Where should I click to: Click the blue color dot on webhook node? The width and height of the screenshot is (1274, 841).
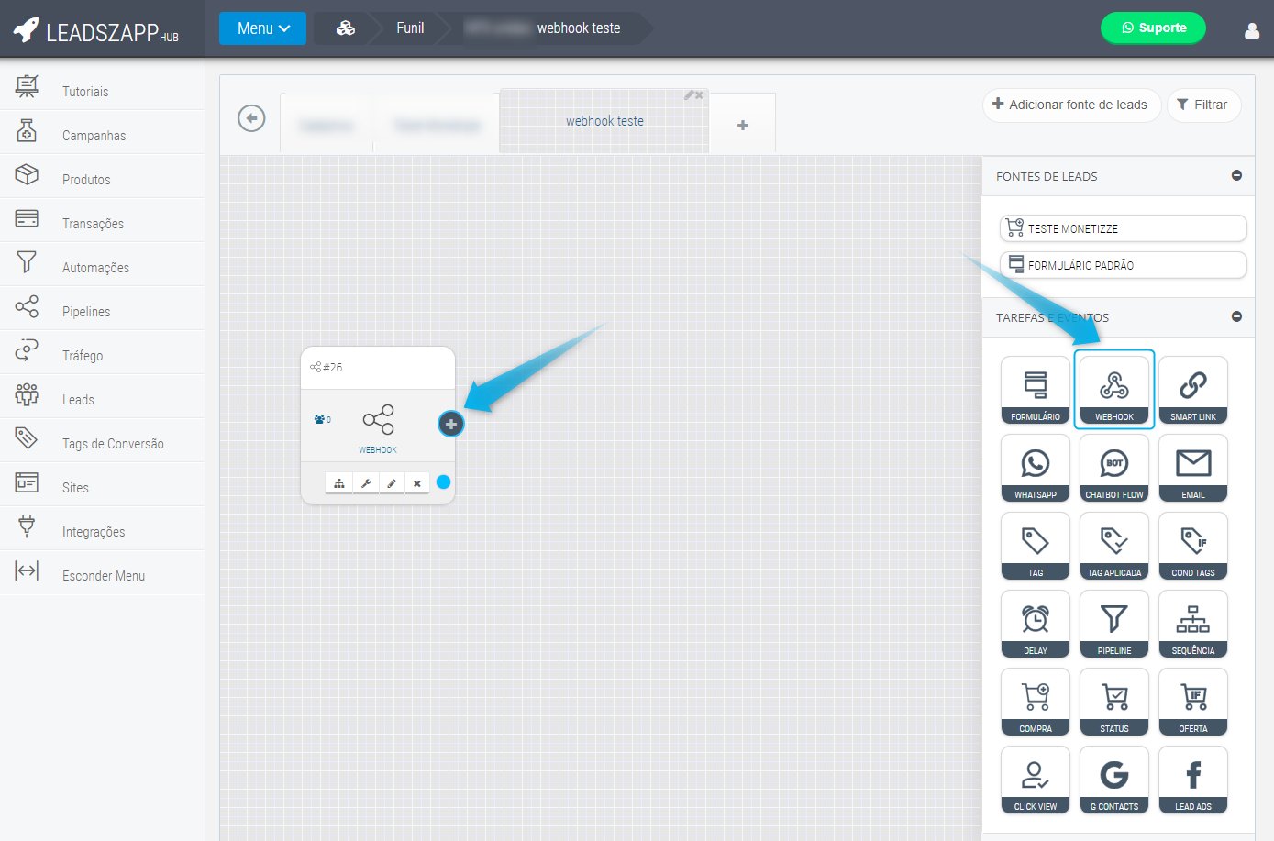(x=443, y=482)
